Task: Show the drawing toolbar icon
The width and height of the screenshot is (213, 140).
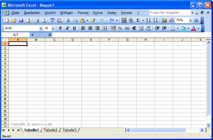Action: [171, 20]
